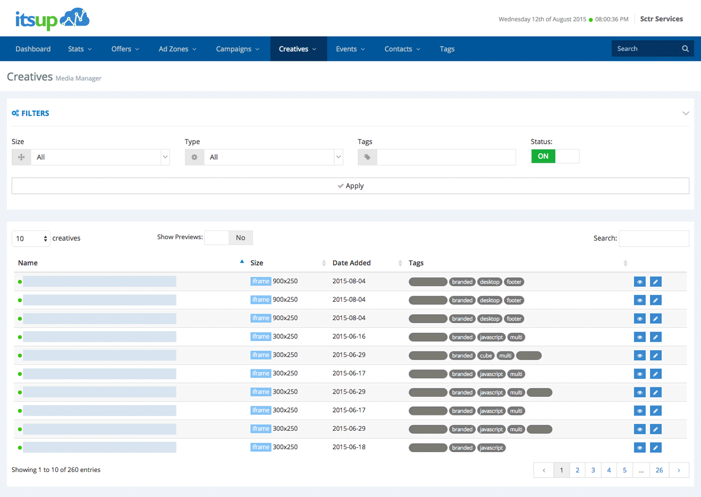The width and height of the screenshot is (701, 497).
Task: Go to page 26 of results
Action: (659, 470)
